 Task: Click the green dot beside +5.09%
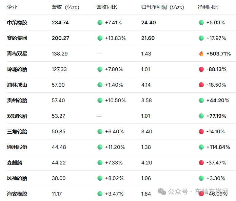(x=201, y=23)
